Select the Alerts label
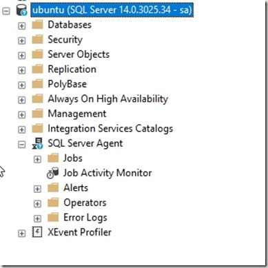Viewport: 268px width, 268px height. click(76, 187)
